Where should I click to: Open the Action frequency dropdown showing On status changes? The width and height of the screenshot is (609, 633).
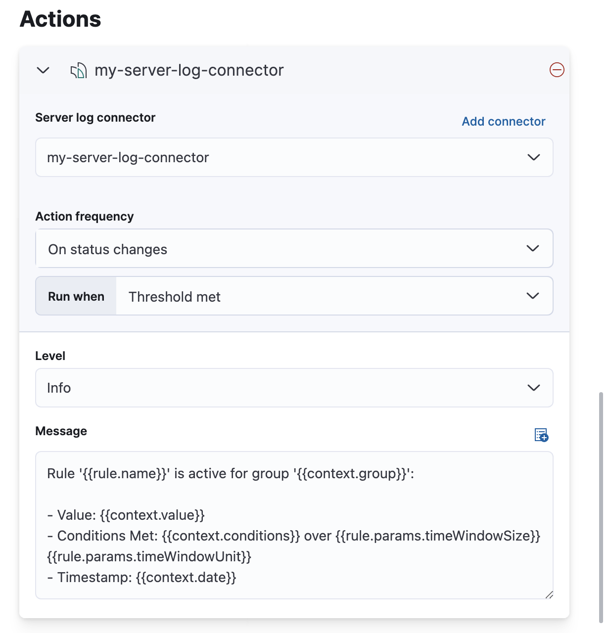[294, 248]
